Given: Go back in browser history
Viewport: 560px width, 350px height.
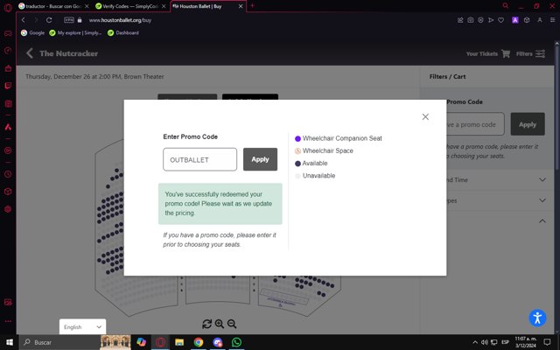Looking at the screenshot, I should click(x=24, y=20).
